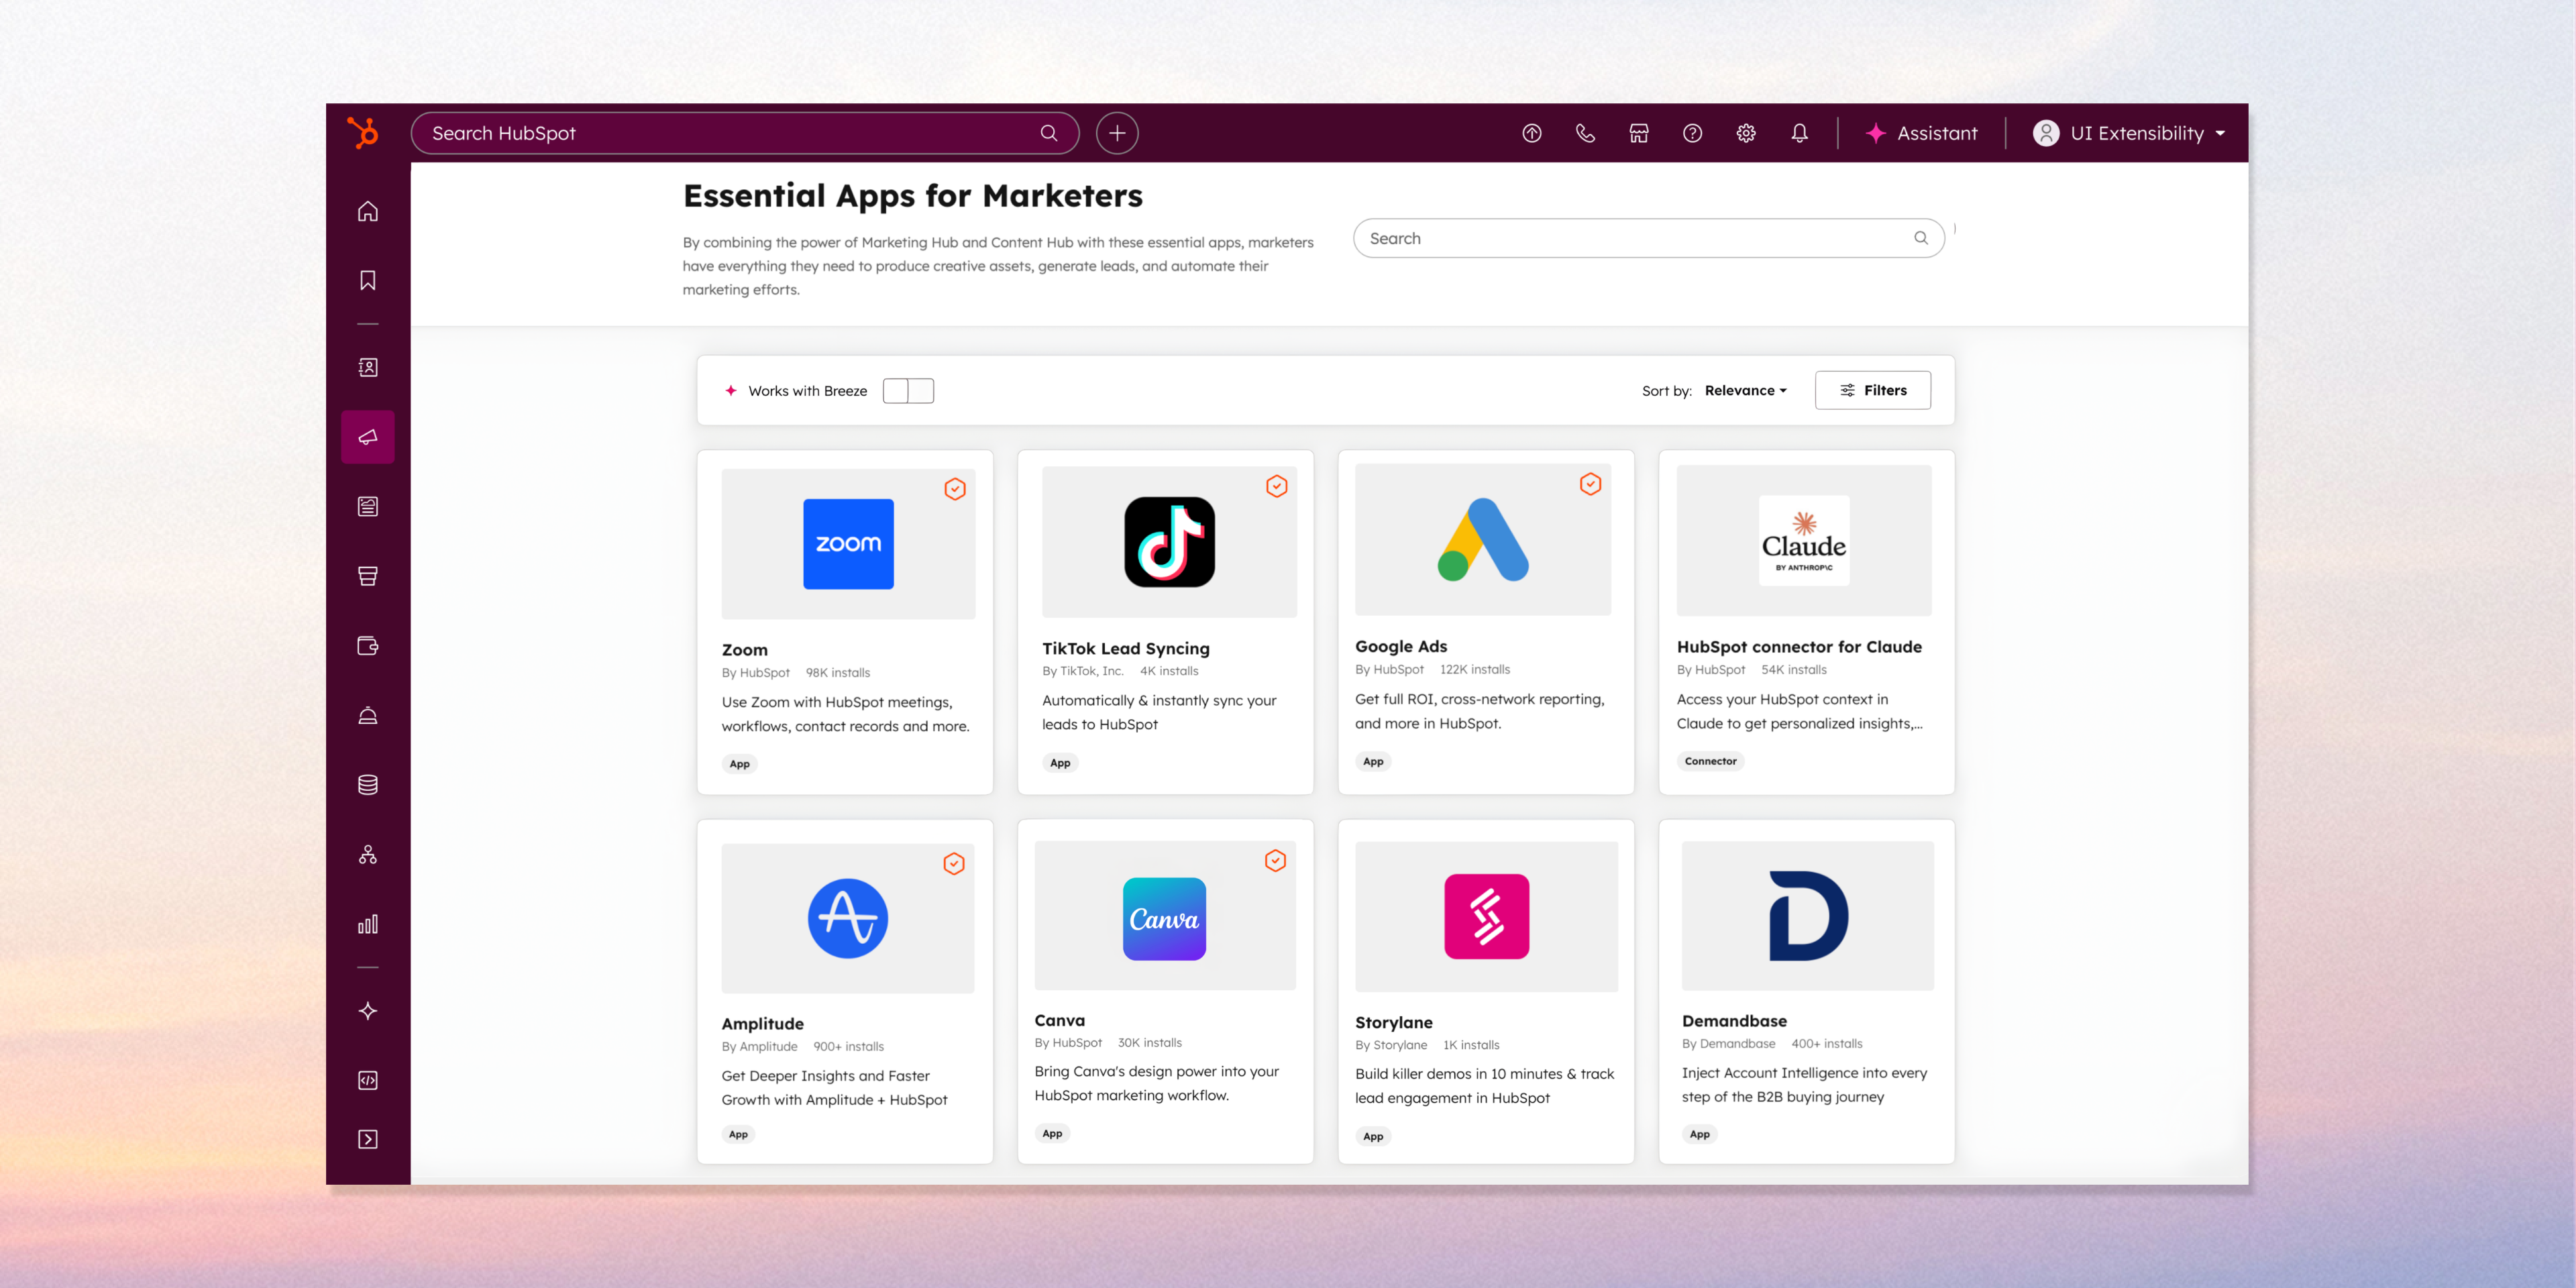Open the Canva app card thumbnail

coord(1164,916)
